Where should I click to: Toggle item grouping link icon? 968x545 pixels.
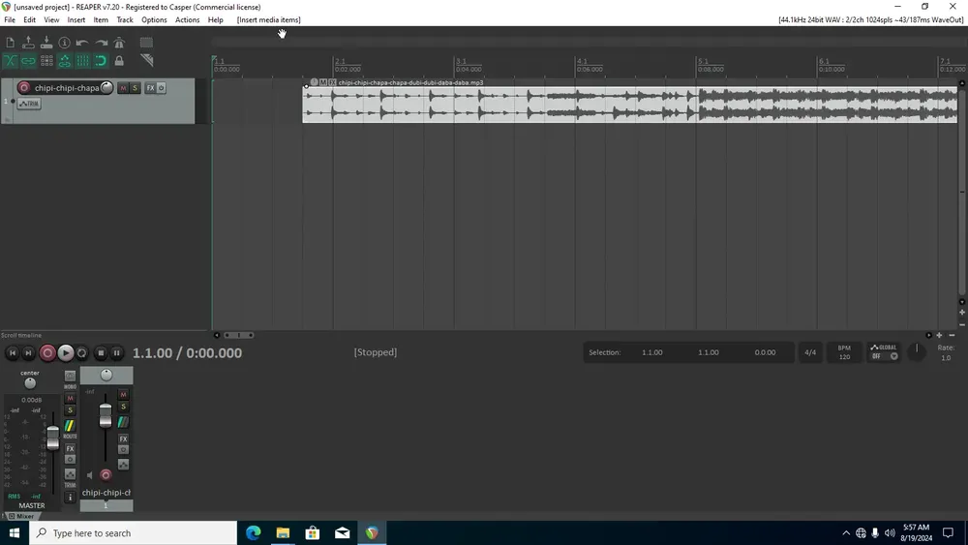click(28, 60)
